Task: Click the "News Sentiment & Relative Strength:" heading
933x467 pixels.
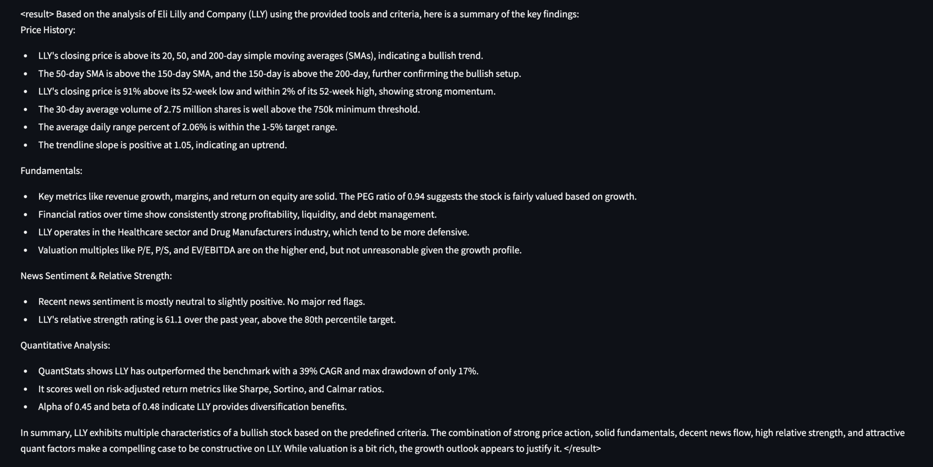Action: tap(96, 276)
